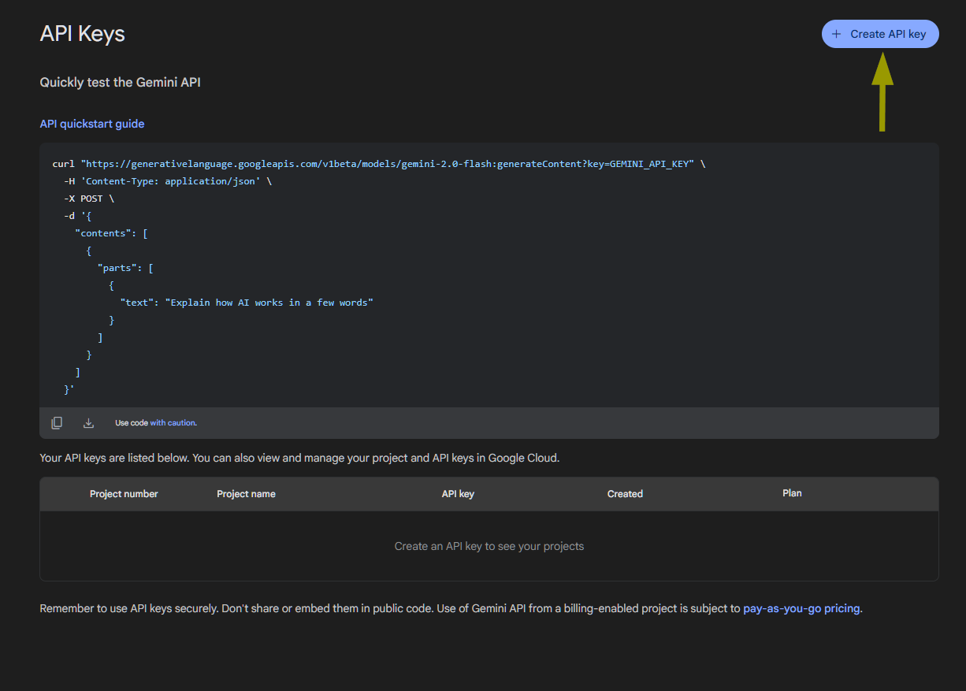This screenshot has height=691, width=966.
Task: Click 'Your API keys are listed below' sentence
Action: click(x=299, y=457)
